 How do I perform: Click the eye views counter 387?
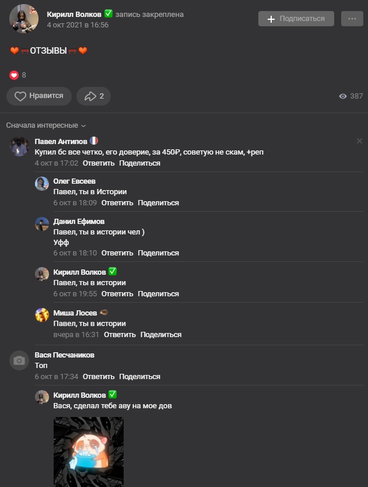(351, 96)
